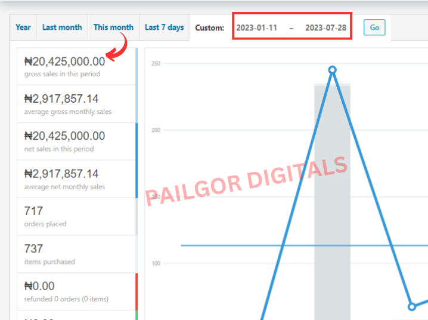This screenshot has width=428, height=320.
Task: Open the Last month tab
Action: [x=62, y=27]
